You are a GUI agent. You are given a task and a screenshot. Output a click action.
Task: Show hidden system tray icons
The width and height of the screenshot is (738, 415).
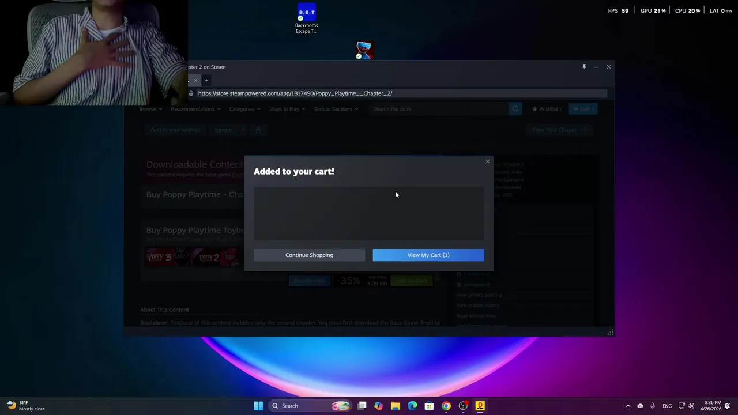coord(628,406)
